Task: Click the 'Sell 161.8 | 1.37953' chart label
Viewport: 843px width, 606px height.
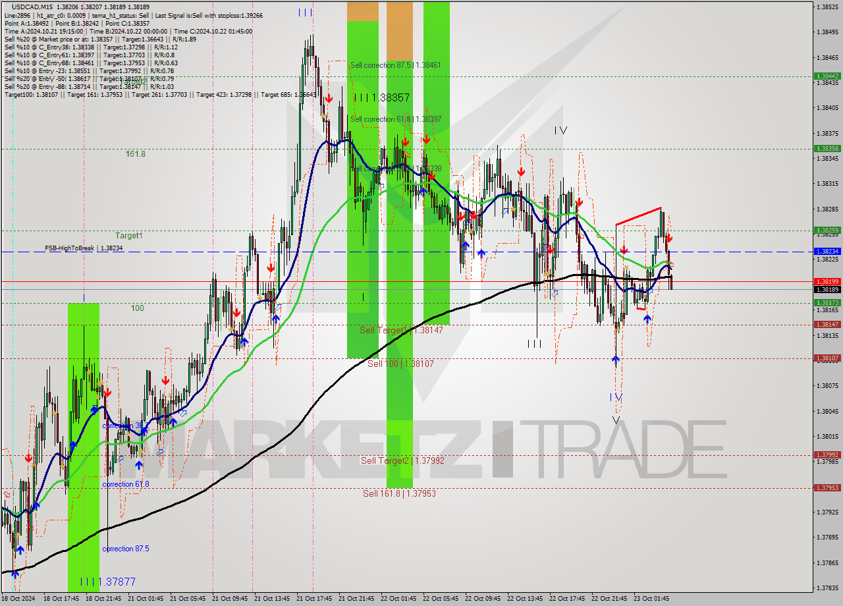Action: [x=399, y=493]
